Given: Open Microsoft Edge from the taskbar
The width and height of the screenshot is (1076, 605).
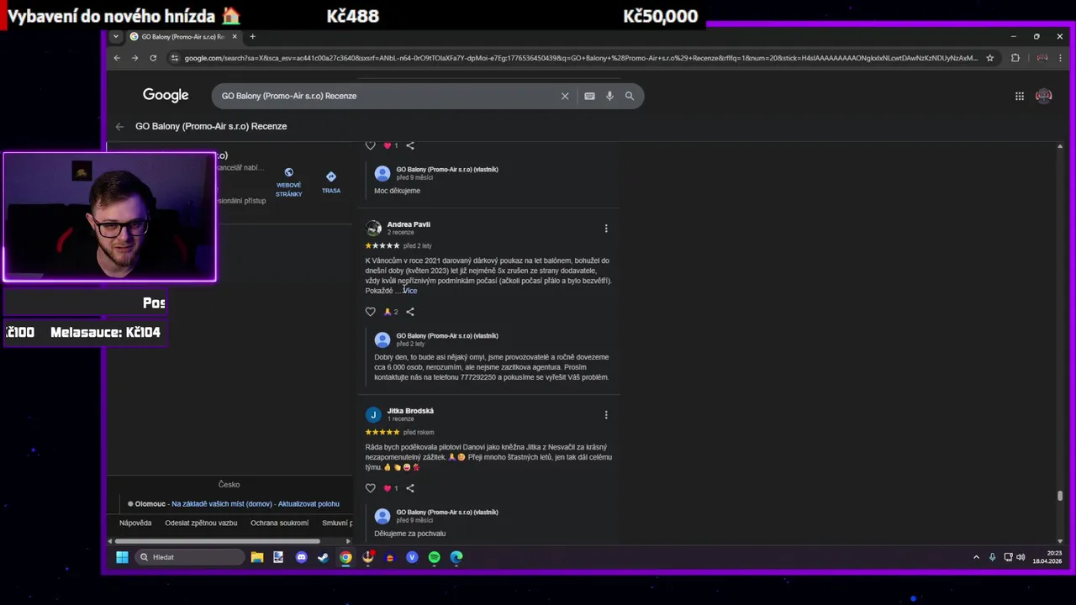Looking at the screenshot, I should pyautogui.click(x=456, y=557).
